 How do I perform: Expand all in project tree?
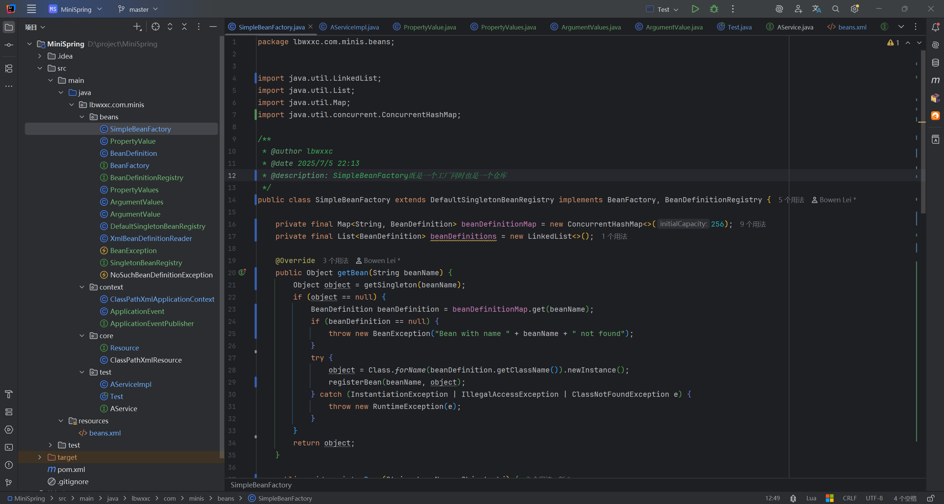point(170,27)
